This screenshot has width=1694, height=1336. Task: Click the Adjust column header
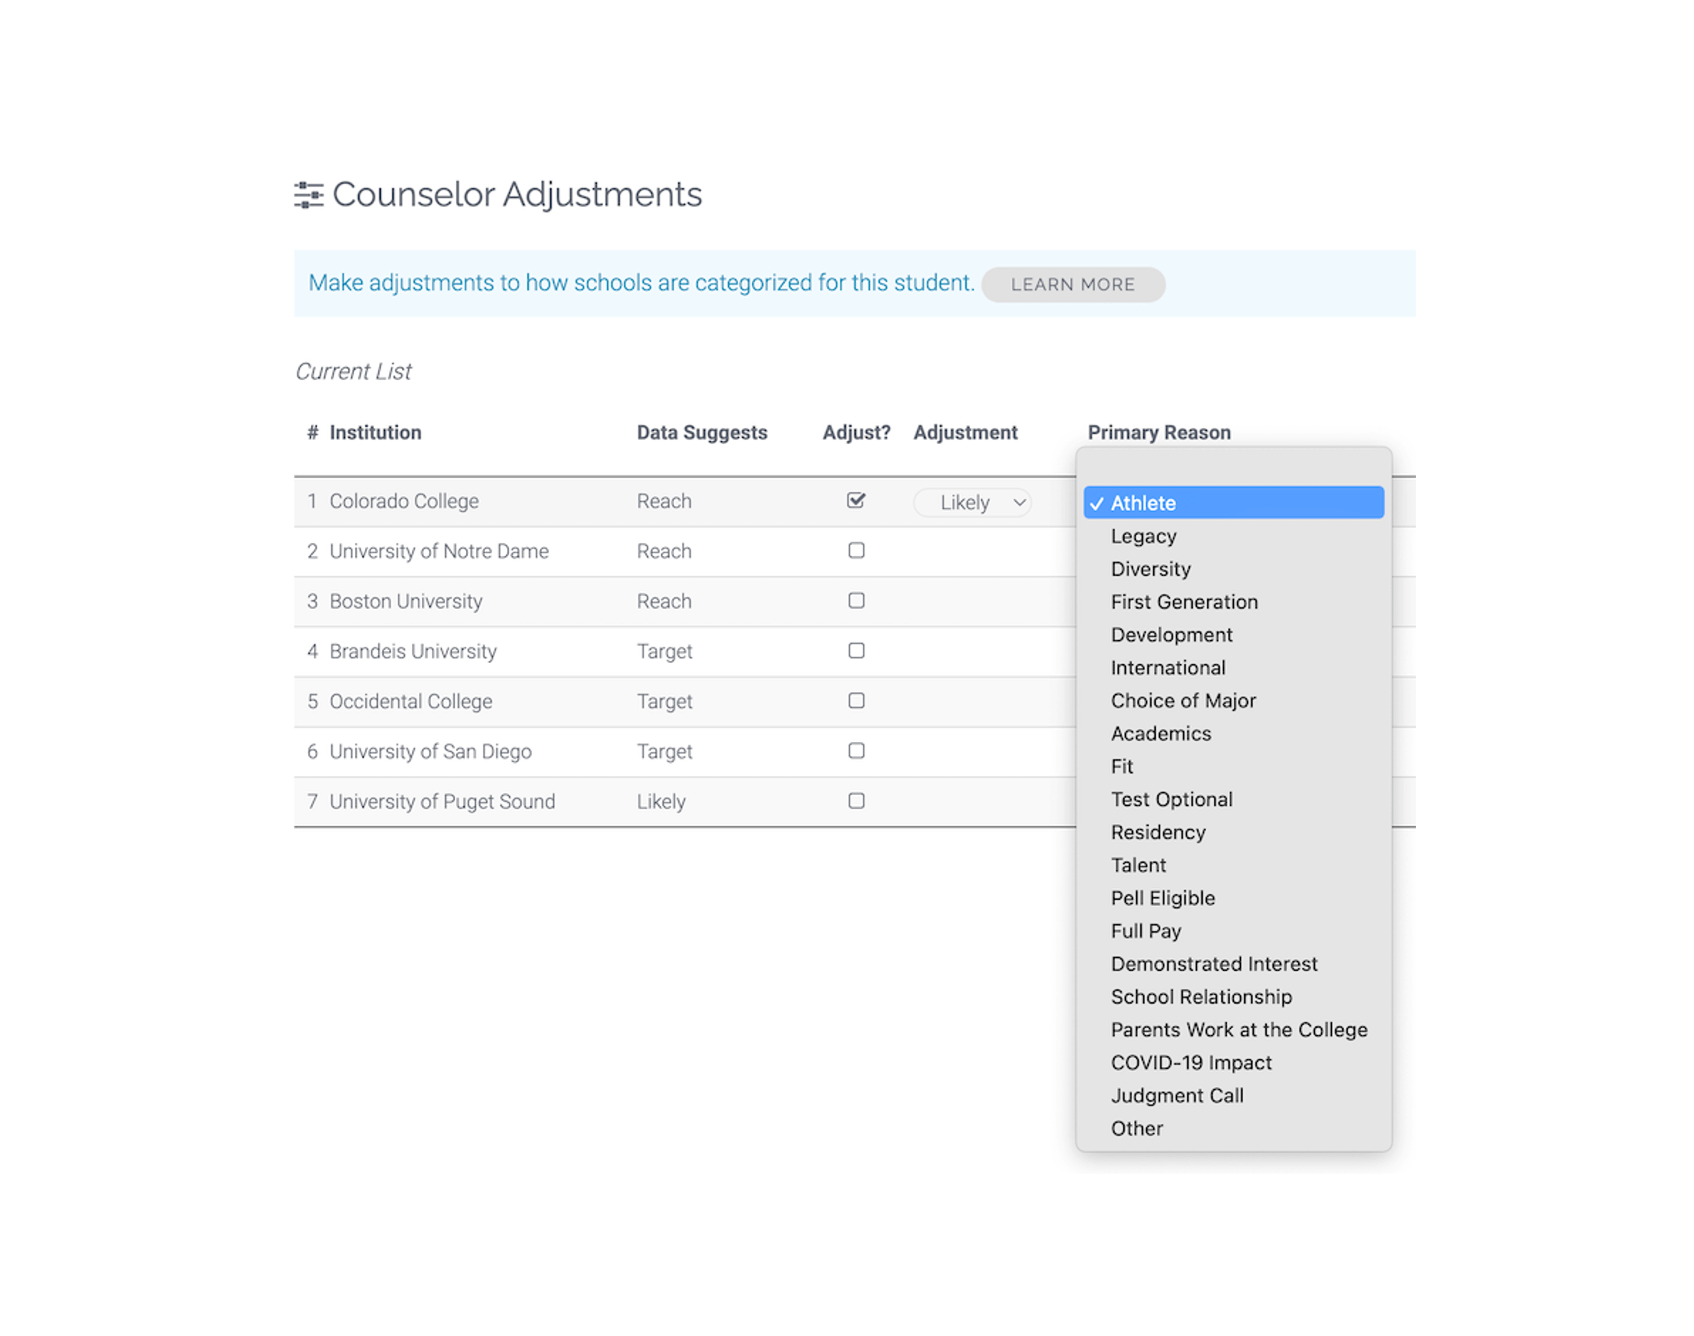854,432
